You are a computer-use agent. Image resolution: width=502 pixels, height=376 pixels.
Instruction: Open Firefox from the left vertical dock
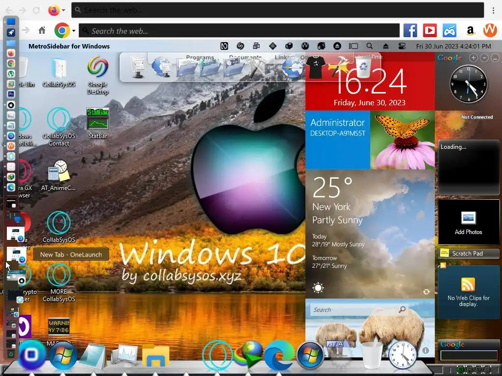(x=11, y=53)
